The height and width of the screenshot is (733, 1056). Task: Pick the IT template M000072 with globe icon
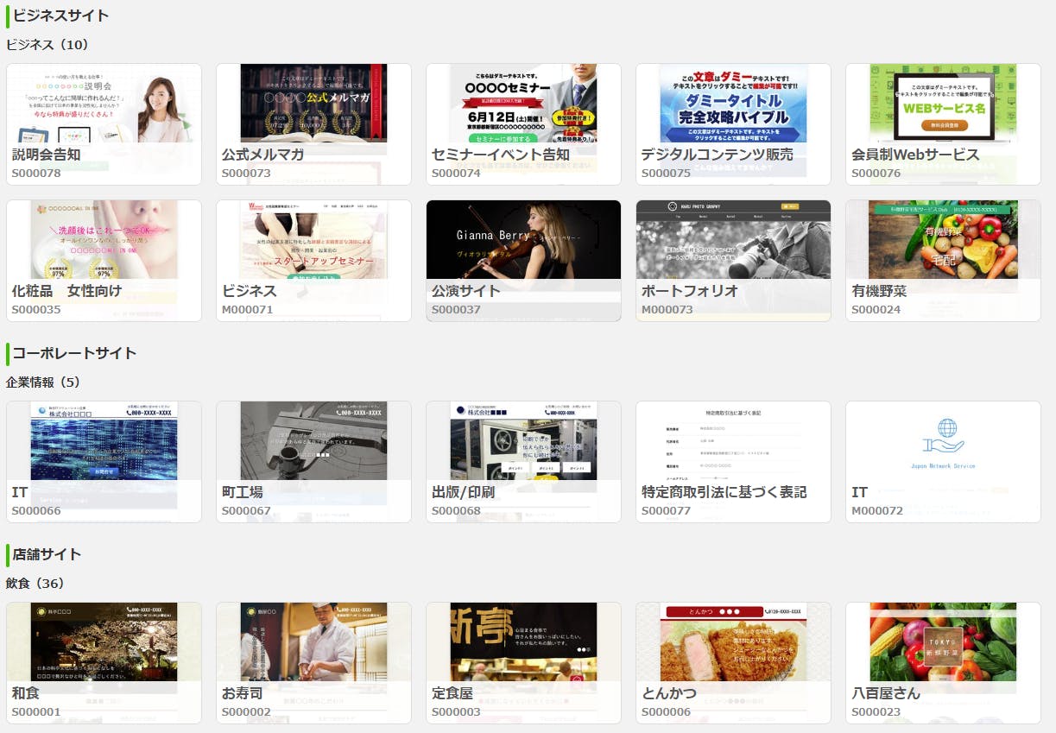pyautogui.click(x=943, y=461)
